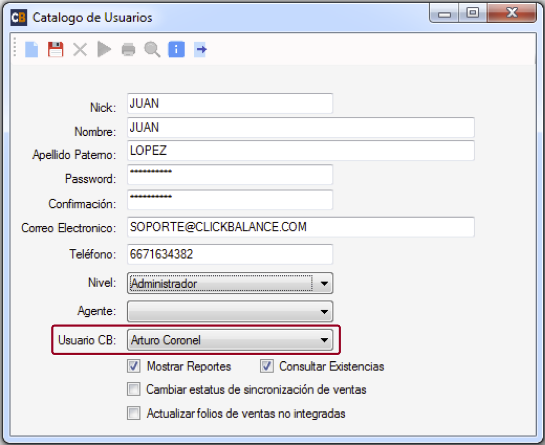Click the printer toolbar icon
The height and width of the screenshot is (445, 545).
128,50
